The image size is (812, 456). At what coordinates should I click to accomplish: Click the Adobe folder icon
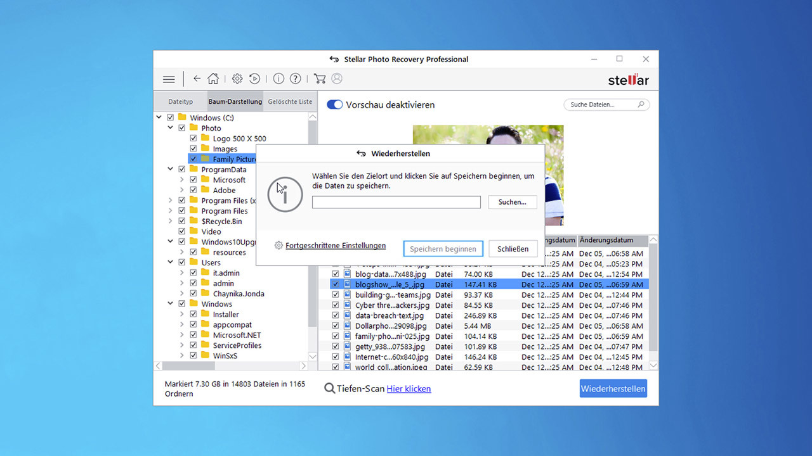click(205, 189)
